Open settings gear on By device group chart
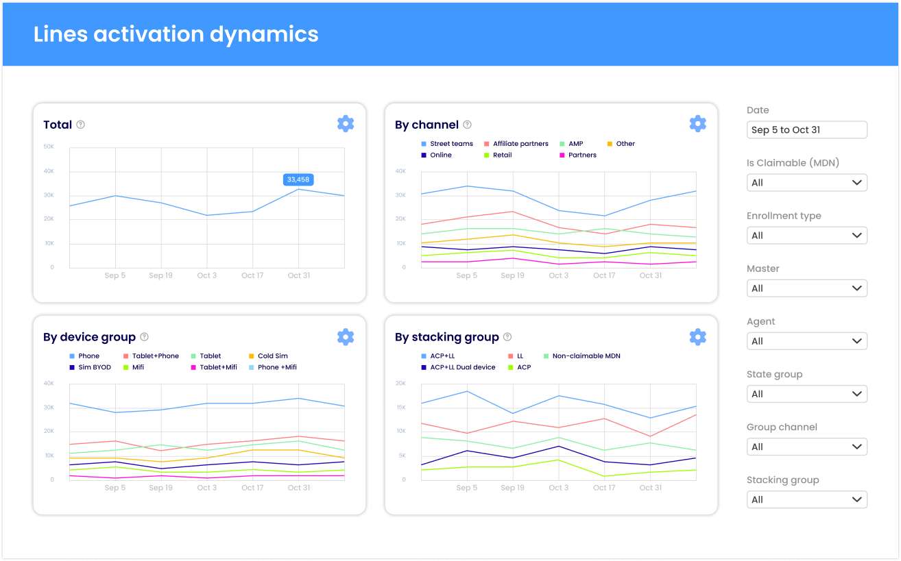Viewport: 901px width, 561px height. [x=346, y=336]
